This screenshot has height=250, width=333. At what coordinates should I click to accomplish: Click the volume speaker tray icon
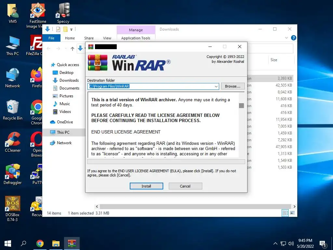pos(291,243)
